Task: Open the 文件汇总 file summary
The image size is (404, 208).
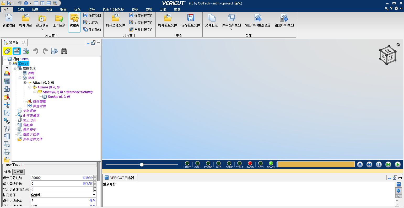Action: (x=212, y=20)
